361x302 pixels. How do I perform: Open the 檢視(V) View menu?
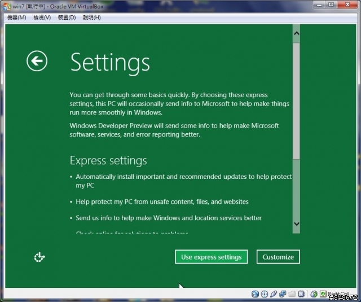42,17
